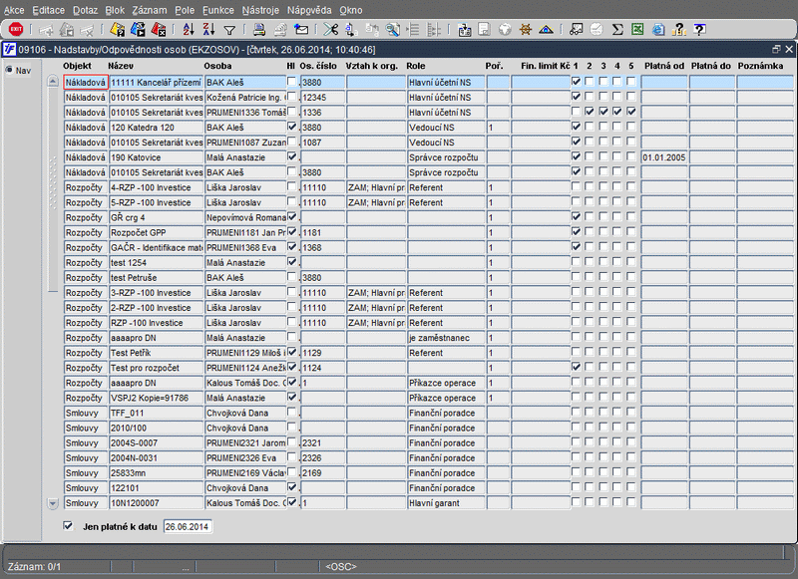Click the magnifier search icon
Viewport: 798px width, 579px height.
coord(392,30)
